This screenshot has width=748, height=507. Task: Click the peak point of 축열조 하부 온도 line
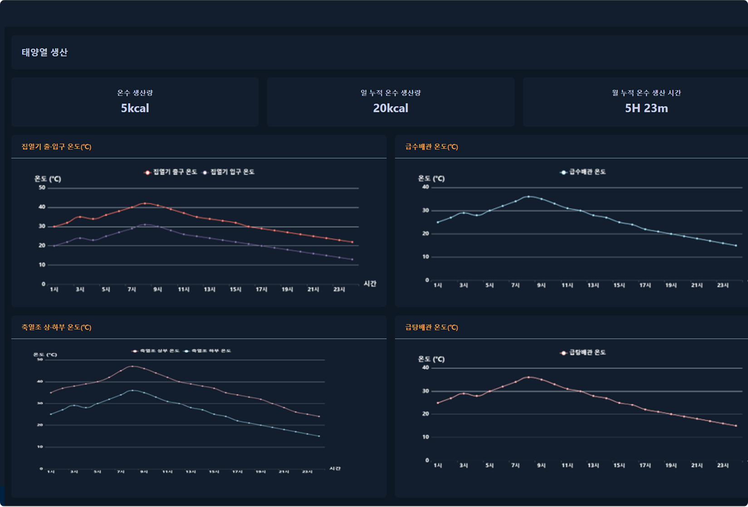(132, 390)
